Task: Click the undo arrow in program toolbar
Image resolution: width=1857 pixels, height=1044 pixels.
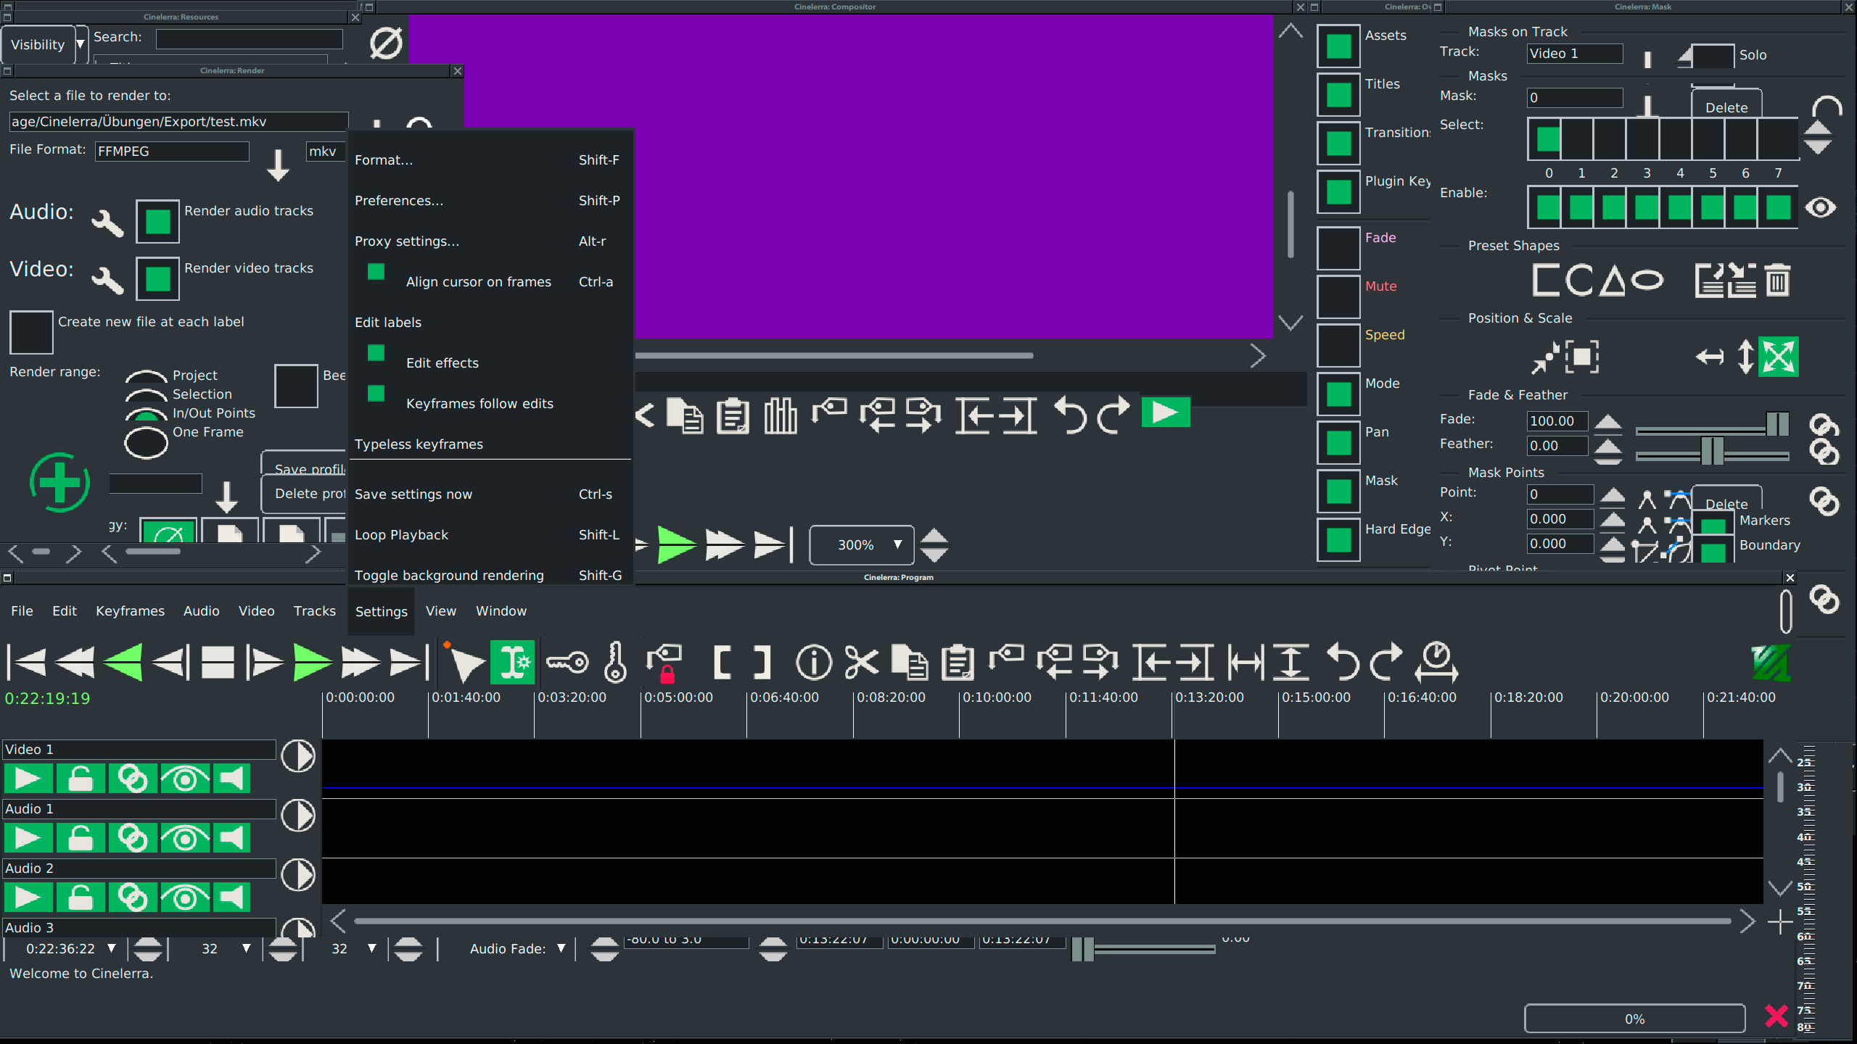Action: point(1343,662)
